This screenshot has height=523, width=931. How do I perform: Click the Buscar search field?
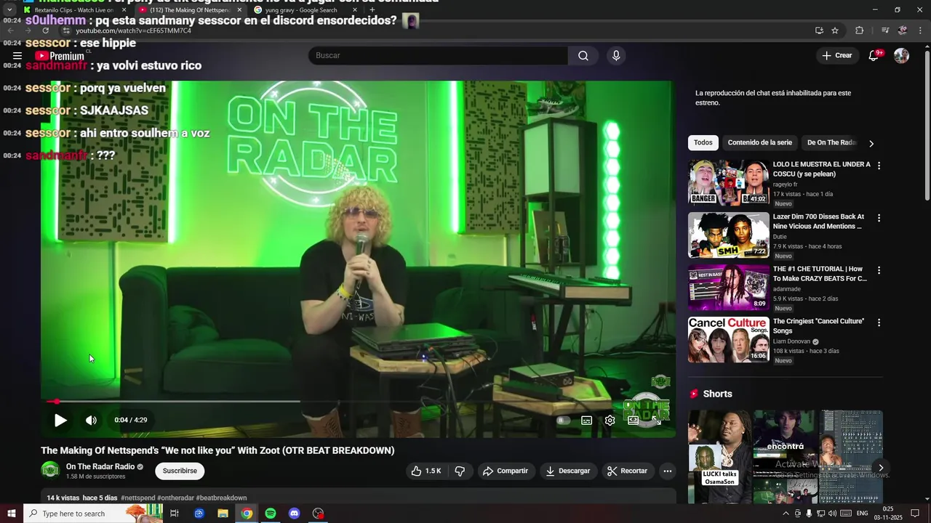[x=438, y=56]
